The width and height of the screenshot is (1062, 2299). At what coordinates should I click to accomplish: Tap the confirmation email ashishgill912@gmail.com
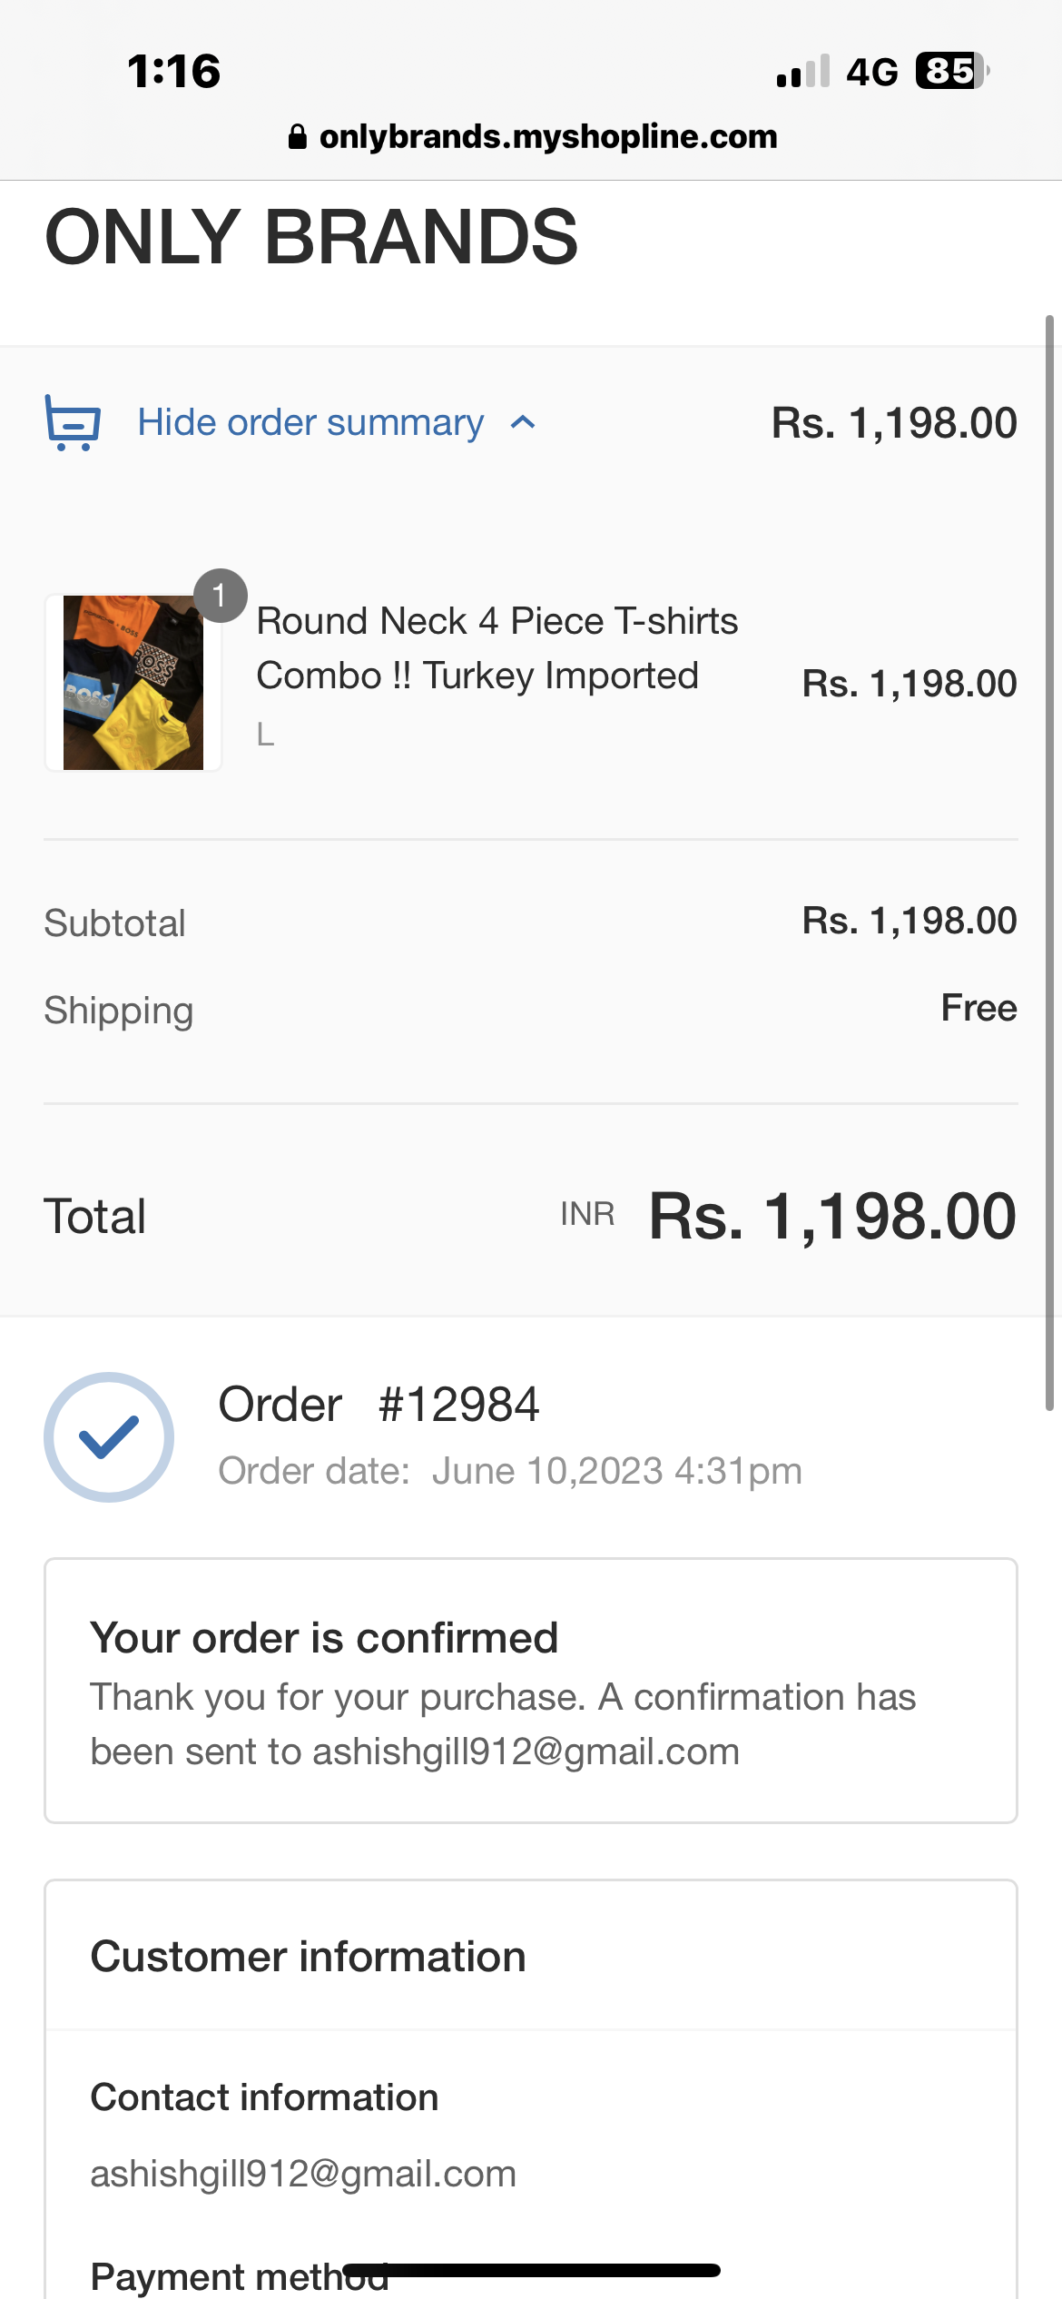click(x=526, y=1751)
